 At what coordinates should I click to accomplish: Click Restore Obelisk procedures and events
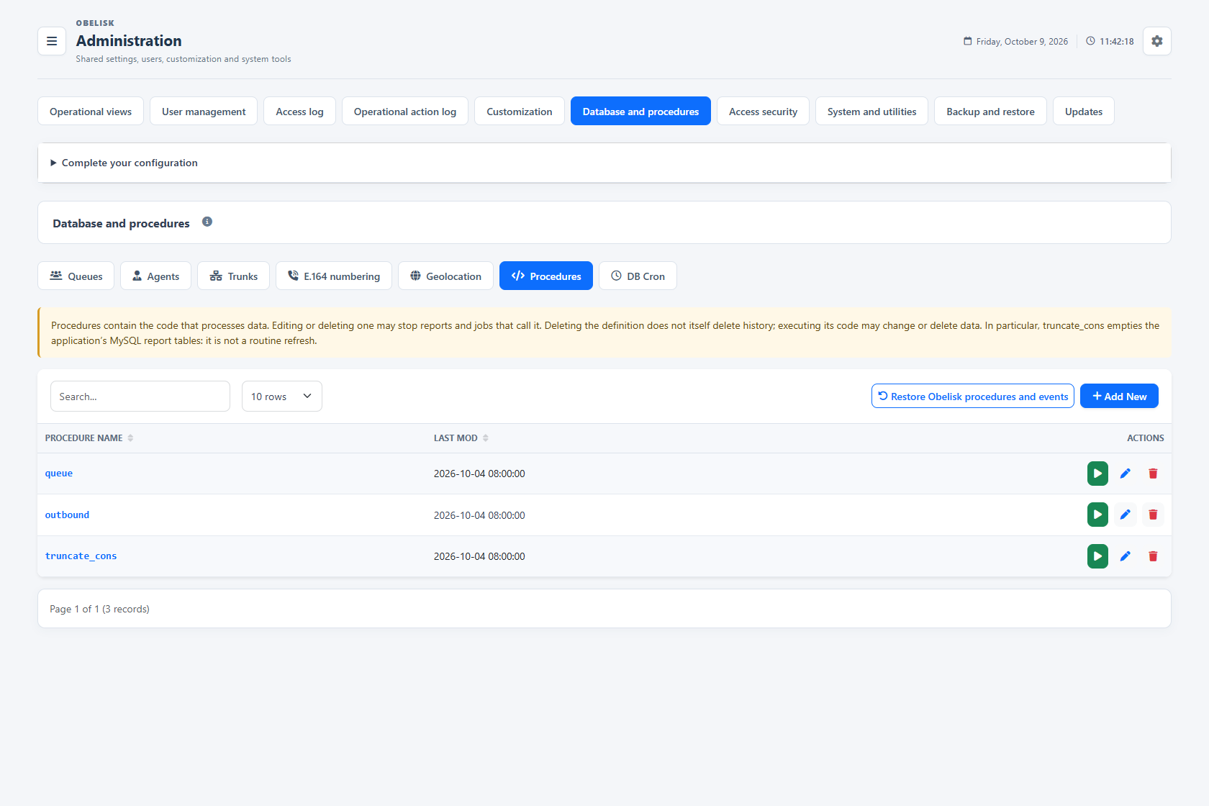click(x=973, y=396)
